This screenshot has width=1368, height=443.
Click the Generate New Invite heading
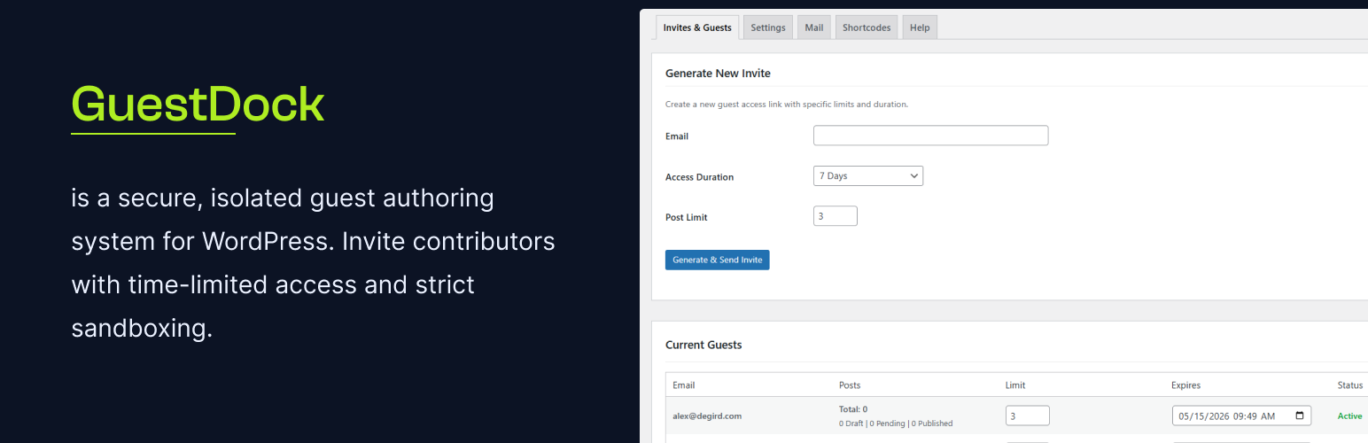pyautogui.click(x=718, y=73)
